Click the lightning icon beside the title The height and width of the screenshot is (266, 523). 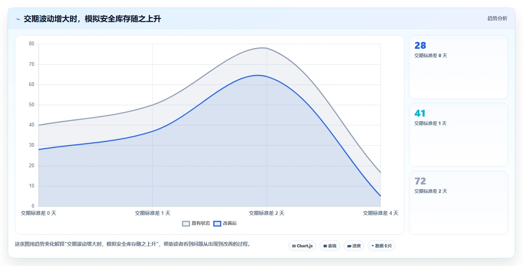tap(18, 19)
